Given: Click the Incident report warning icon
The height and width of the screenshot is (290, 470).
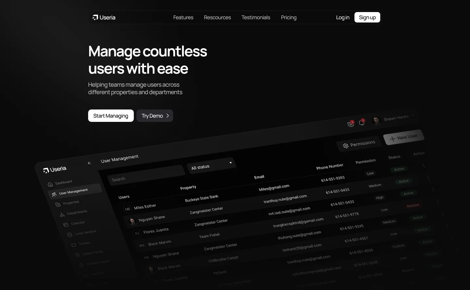Looking at the screenshot, I should point(82,265).
